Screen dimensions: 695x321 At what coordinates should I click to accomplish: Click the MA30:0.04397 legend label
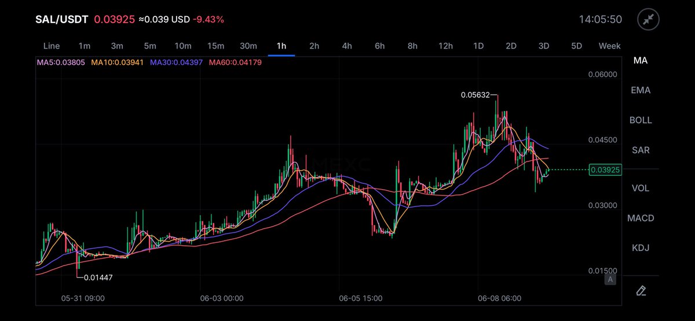point(177,62)
